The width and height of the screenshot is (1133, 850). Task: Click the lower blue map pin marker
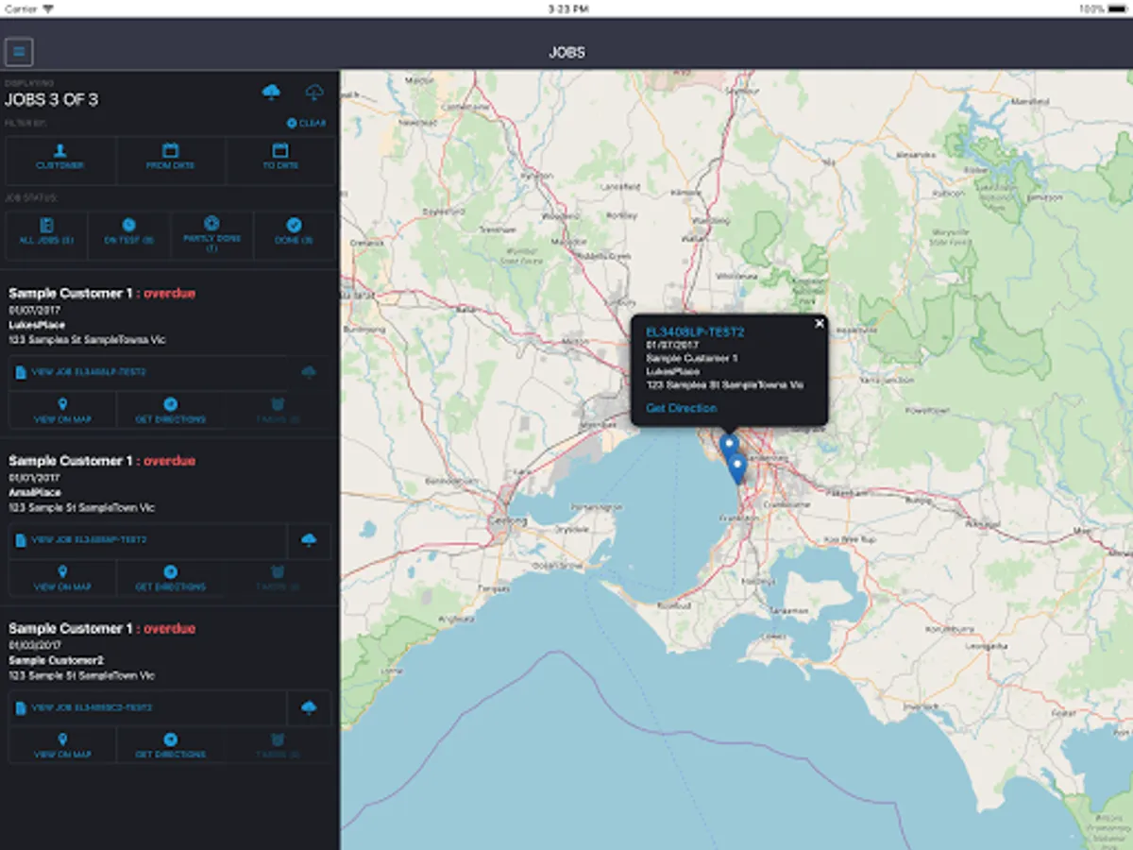click(737, 467)
